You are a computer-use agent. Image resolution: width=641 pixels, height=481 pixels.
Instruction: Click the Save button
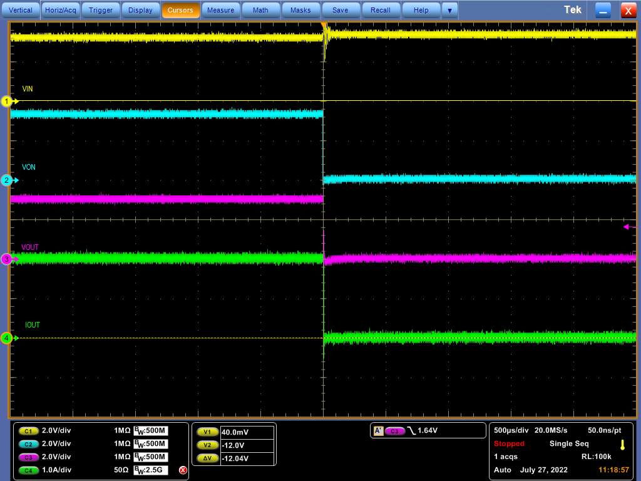coord(341,9)
